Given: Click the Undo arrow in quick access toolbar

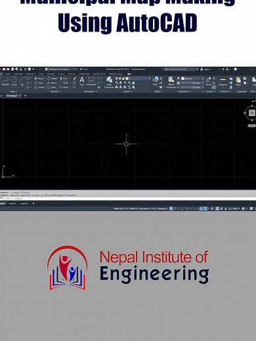Looking at the screenshot, I should pyautogui.click(x=33, y=69).
